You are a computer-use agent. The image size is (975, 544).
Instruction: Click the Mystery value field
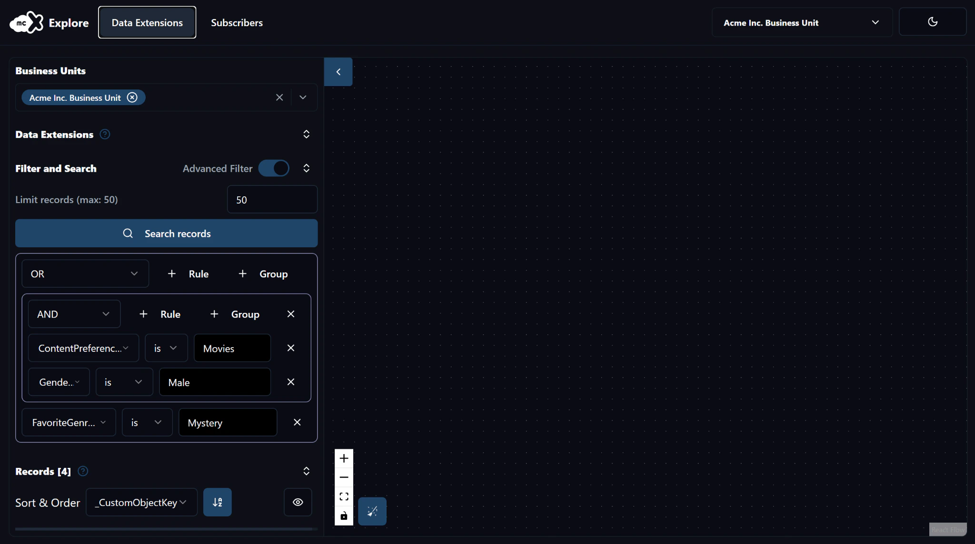click(228, 423)
